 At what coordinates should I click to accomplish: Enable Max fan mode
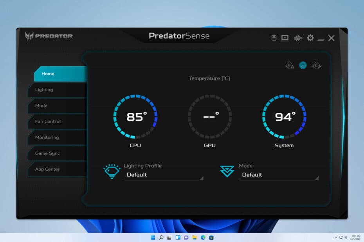pos(316,65)
